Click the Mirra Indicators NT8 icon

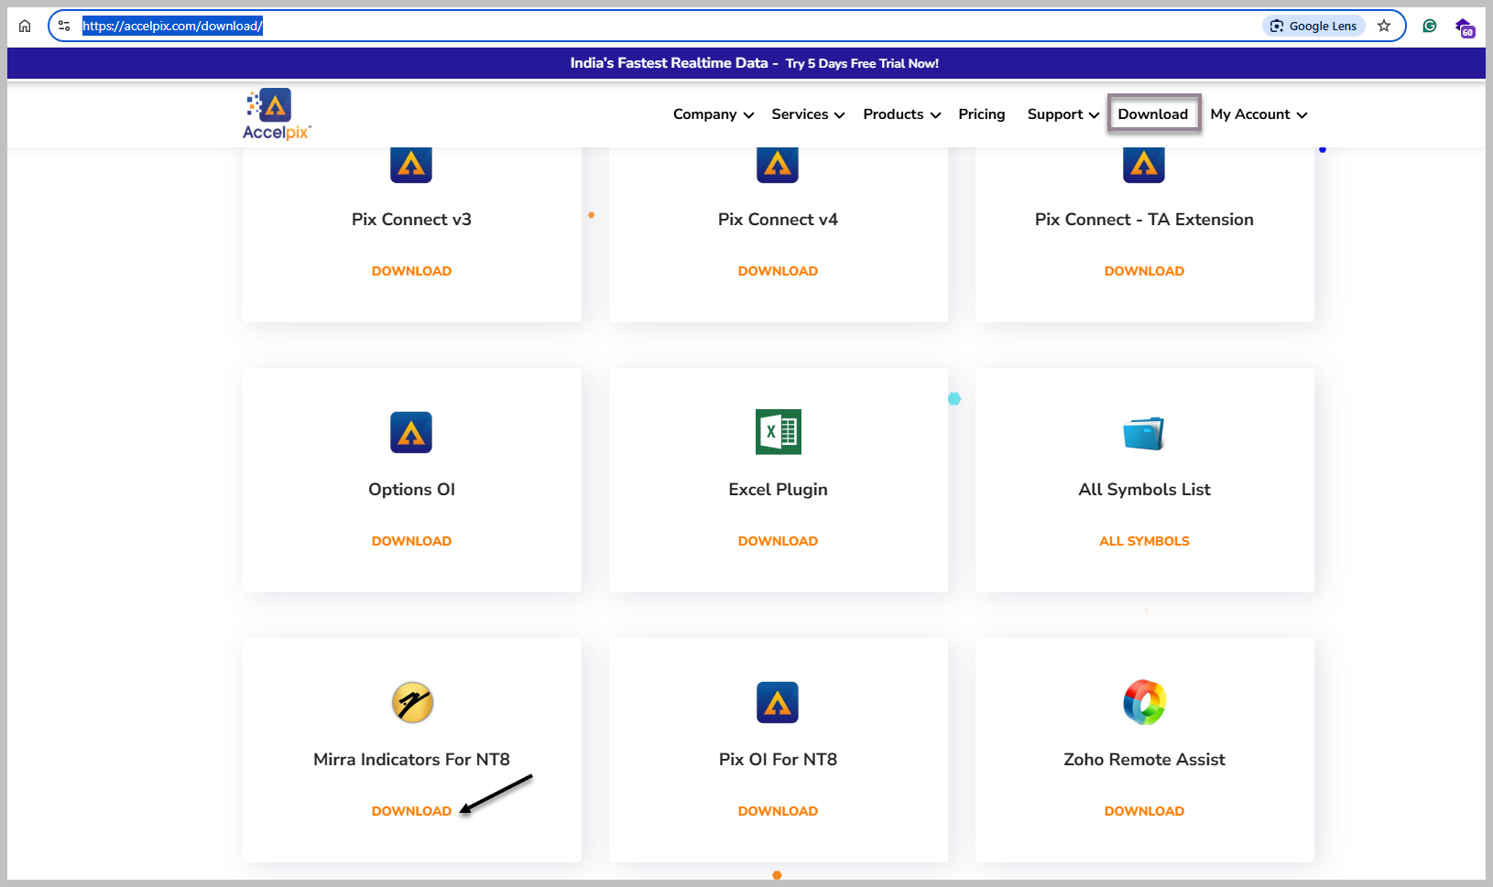(412, 702)
